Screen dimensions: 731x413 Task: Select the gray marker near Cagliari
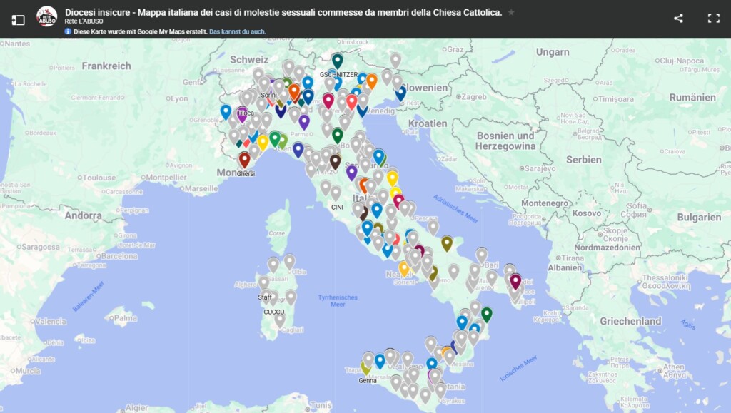(280, 320)
